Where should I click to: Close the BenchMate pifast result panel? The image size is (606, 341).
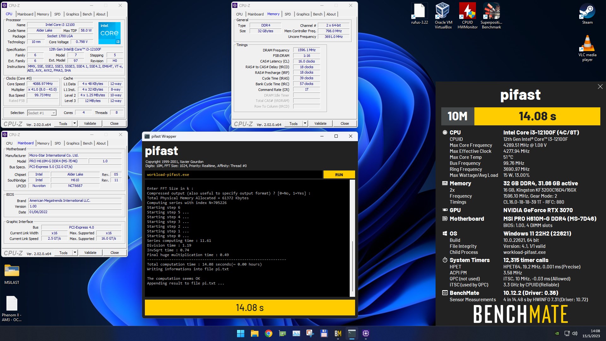click(x=600, y=87)
